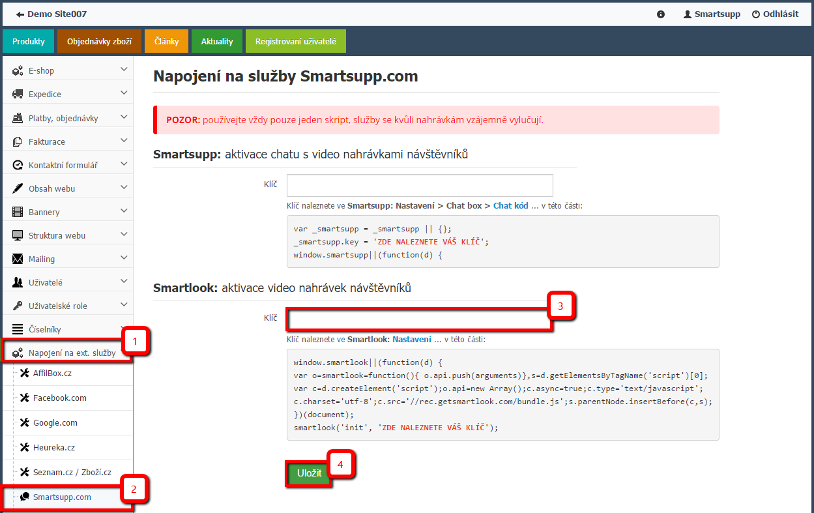The height and width of the screenshot is (513, 814).
Task: Open Facebook.com integration settings
Action: tap(60, 398)
